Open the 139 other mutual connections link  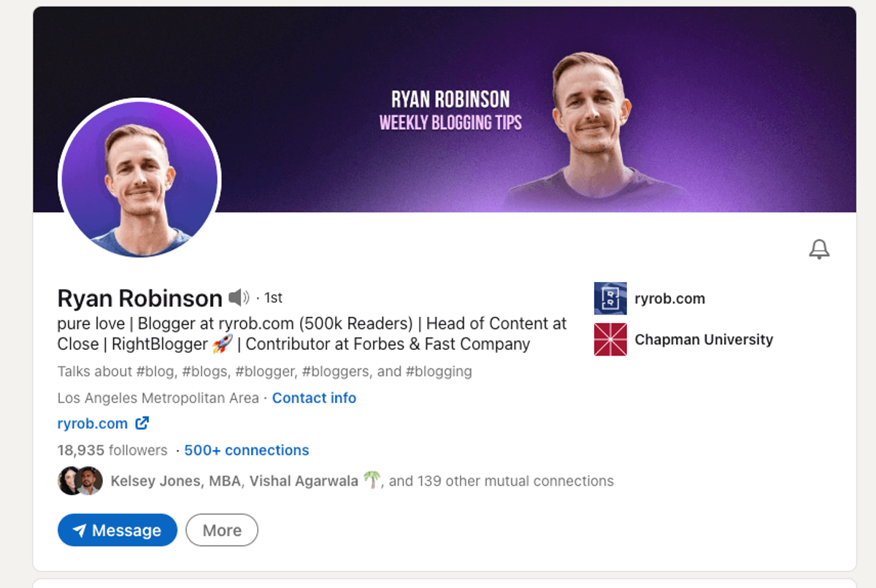pos(501,481)
